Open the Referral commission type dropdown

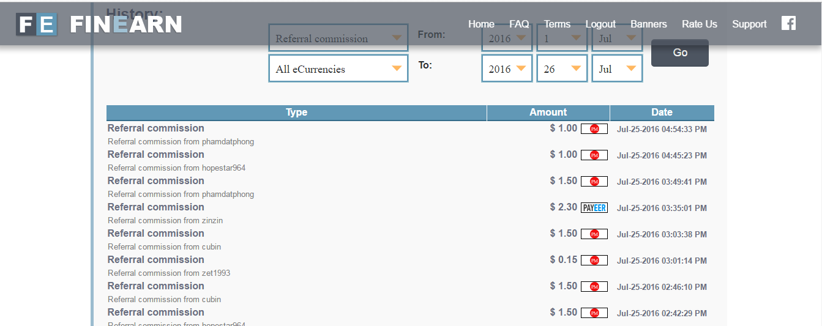point(338,39)
